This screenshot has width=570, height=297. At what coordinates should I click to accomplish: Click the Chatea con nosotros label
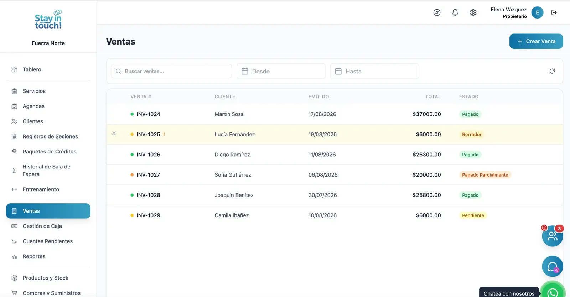509,293
